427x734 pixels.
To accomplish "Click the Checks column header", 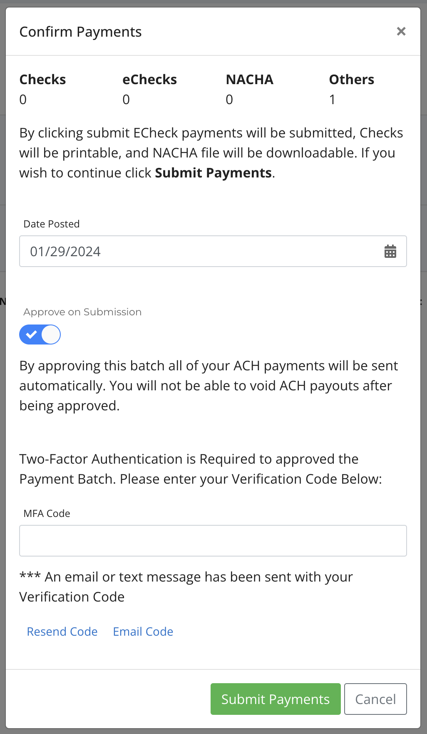I will click(x=42, y=80).
